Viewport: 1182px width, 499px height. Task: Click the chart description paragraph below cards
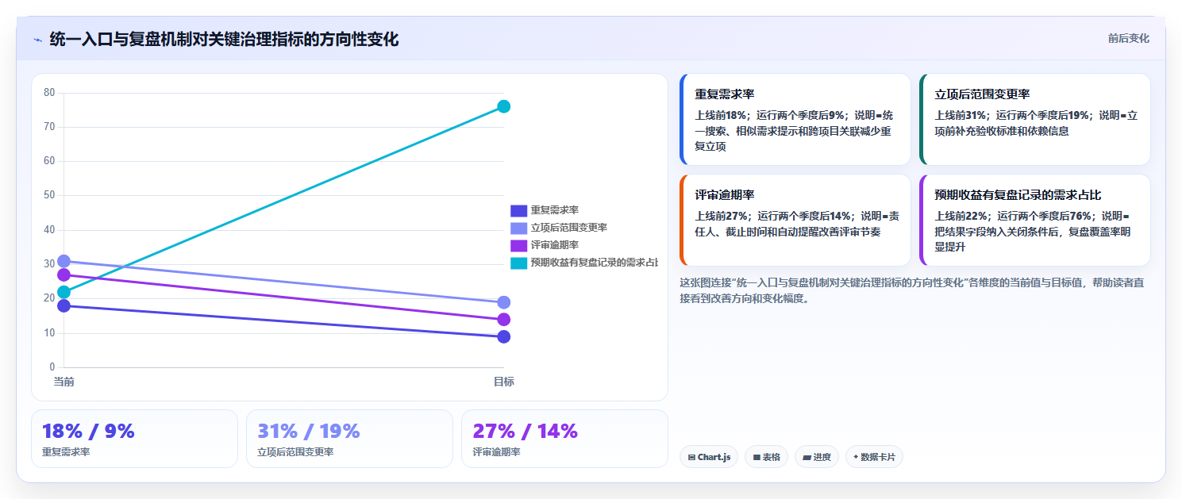[911, 290]
